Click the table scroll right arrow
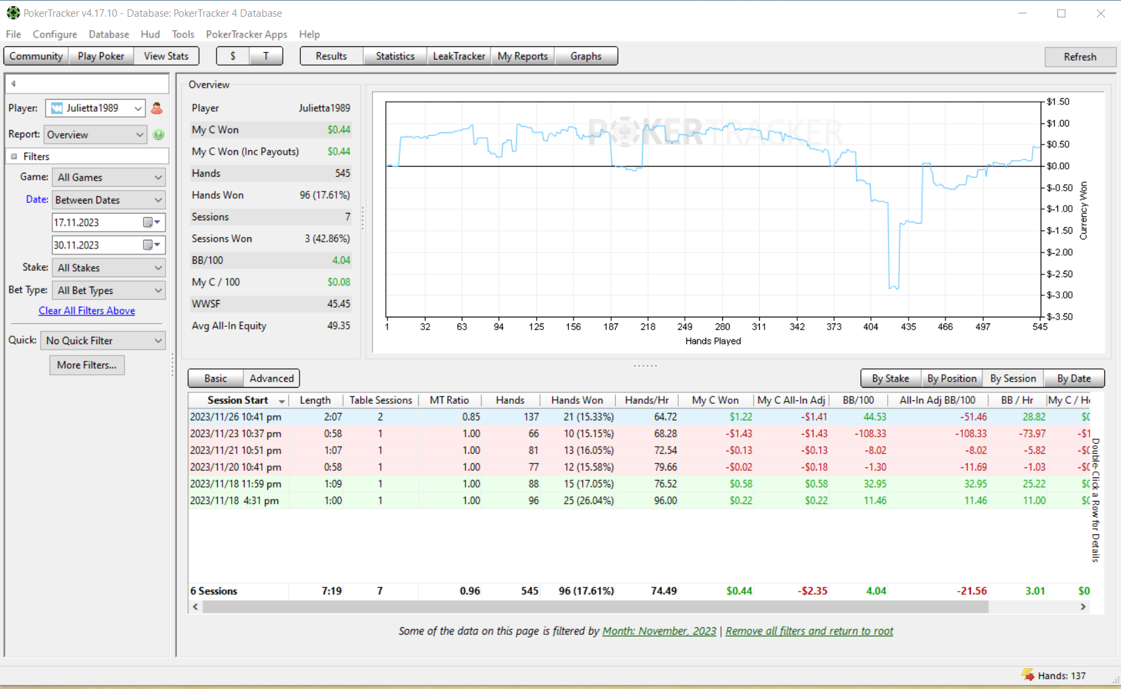Image resolution: width=1121 pixels, height=689 pixels. 1083,607
